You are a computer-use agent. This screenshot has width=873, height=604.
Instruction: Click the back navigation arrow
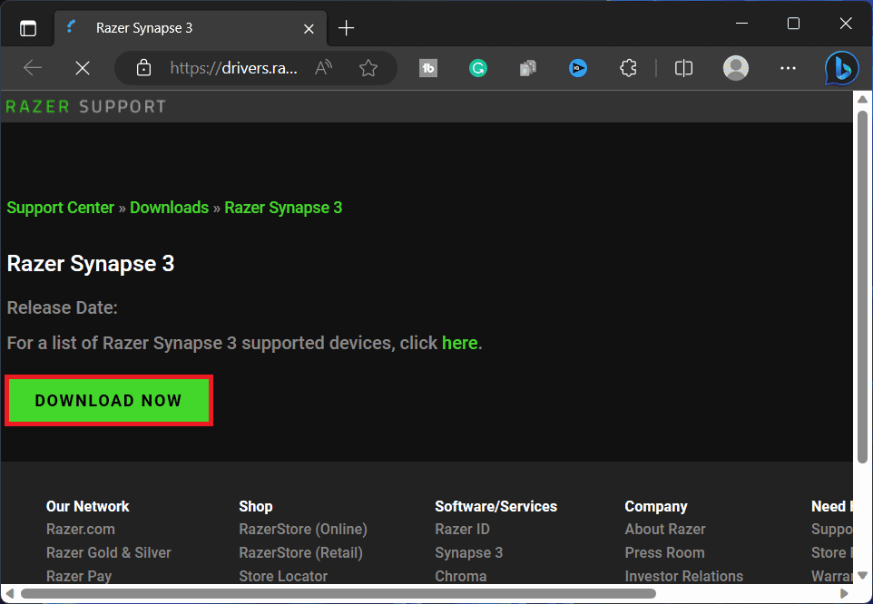point(33,68)
